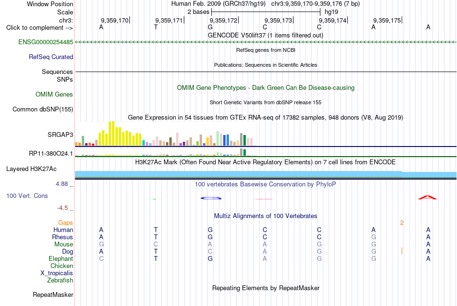This screenshot has width=457, height=306.
Task: Click the 2 bases scale bar
Action: [266, 12]
